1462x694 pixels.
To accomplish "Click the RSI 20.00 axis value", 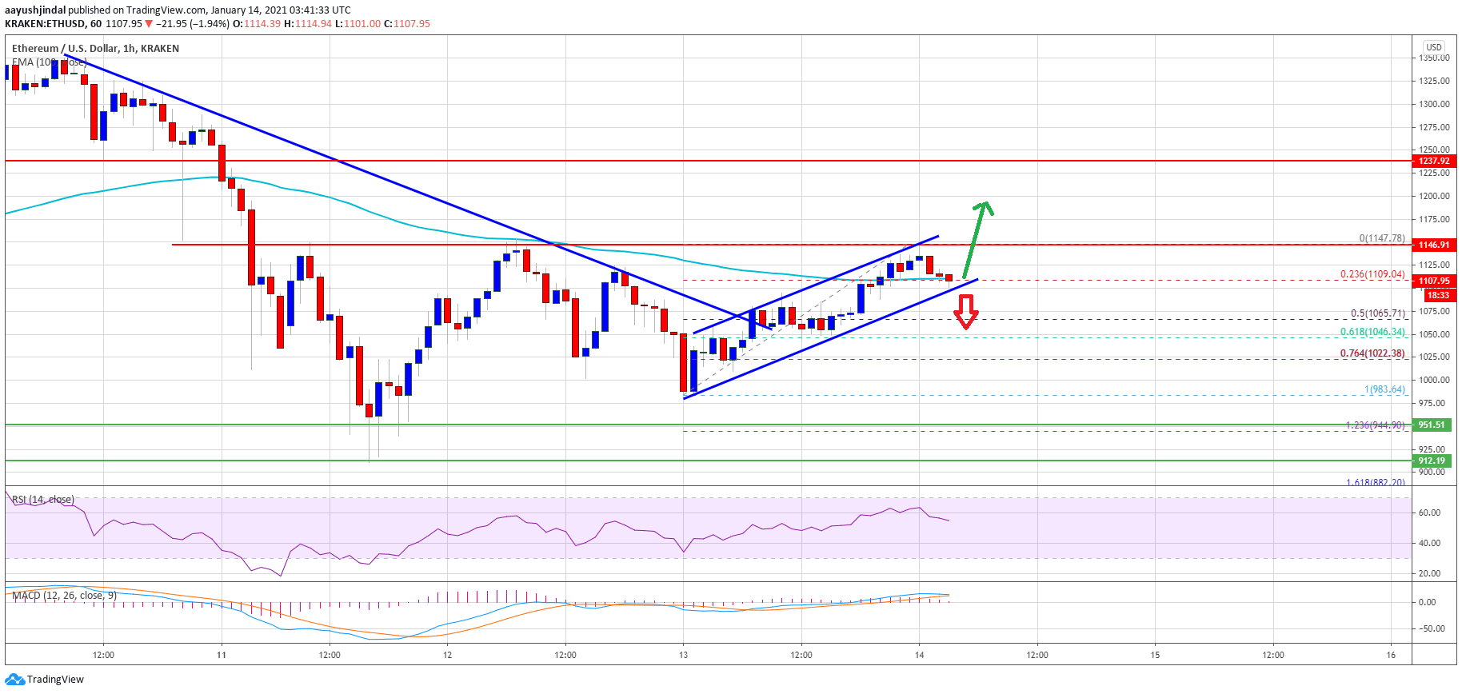I will click(1429, 573).
